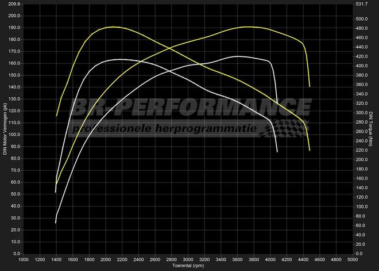Click the 'DIN Motor Vermogen (pk)' axis title
Screen dimensions: 379x271
(x=5, y=129)
